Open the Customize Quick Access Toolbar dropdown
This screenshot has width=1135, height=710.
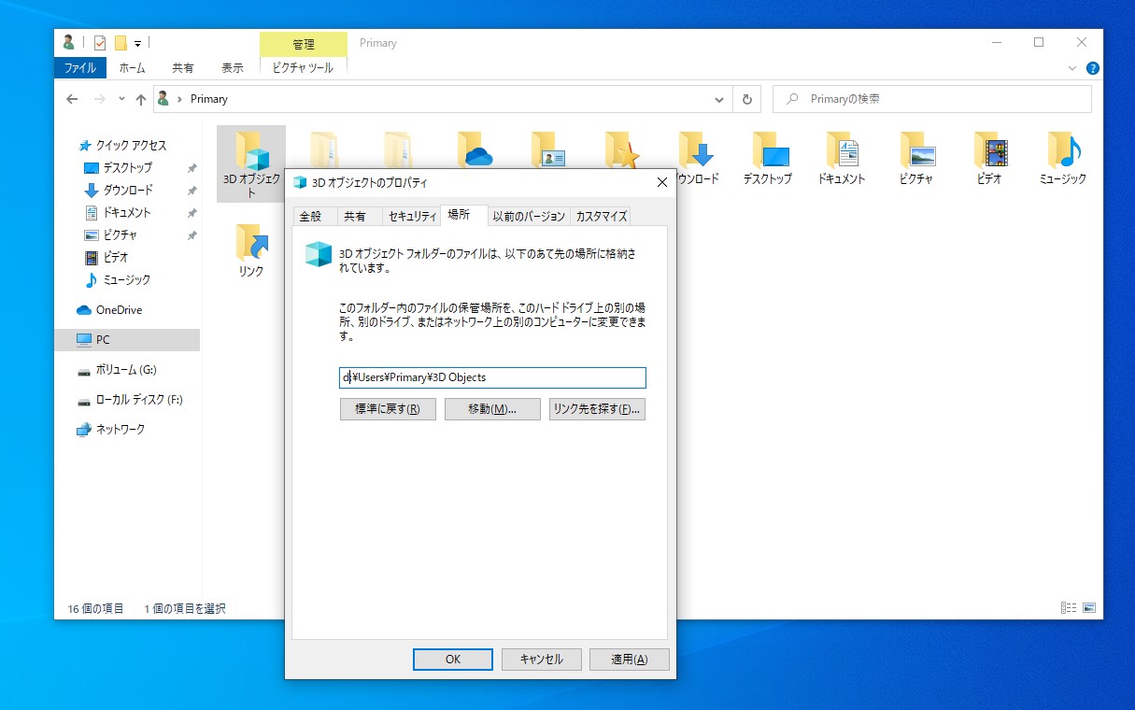pyautogui.click(x=137, y=43)
